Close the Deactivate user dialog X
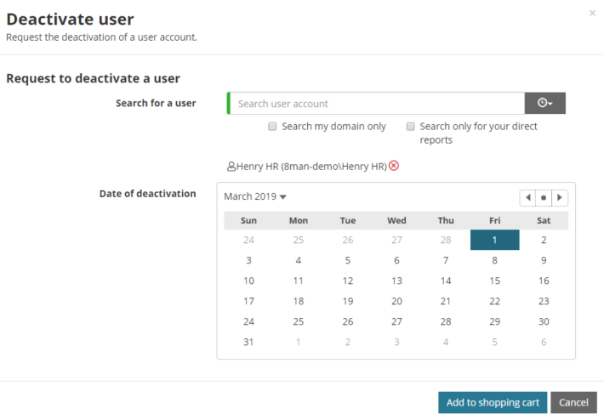Viewport: 604px width, 420px height. point(592,14)
